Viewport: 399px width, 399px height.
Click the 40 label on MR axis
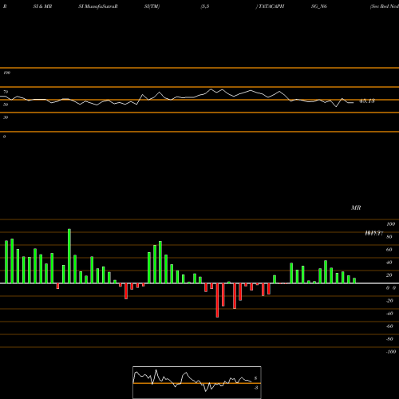pyautogui.click(x=389, y=263)
